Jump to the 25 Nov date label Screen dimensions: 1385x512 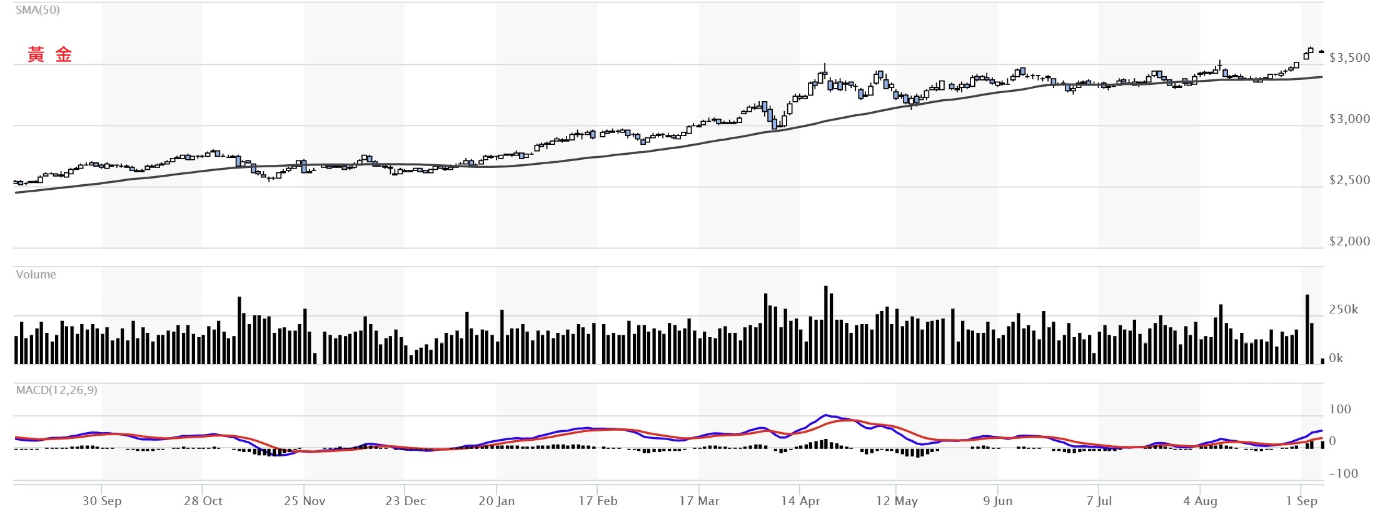click(x=305, y=501)
